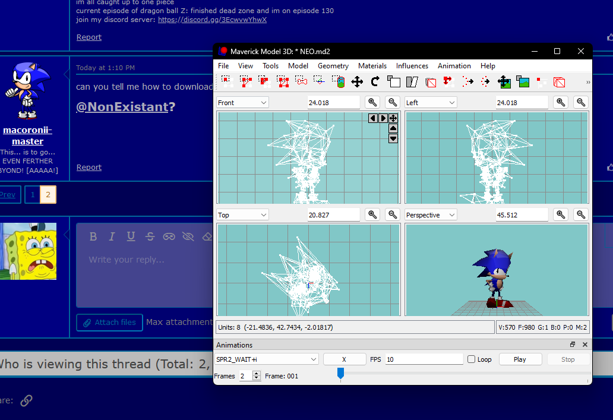
Task: Choose the Select Connected Mesh tool
Action: coord(264,82)
